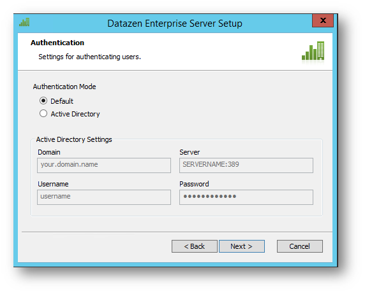
Task: Click the Authentication heading text
Action: pyautogui.click(x=57, y=43)
